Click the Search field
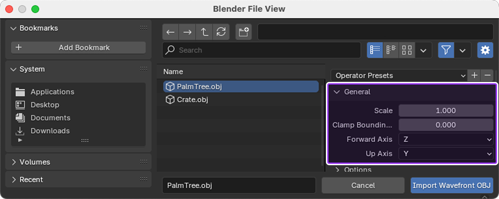This screenshot has width=499, height=199. pyautogui.click(x=262, y=50)
